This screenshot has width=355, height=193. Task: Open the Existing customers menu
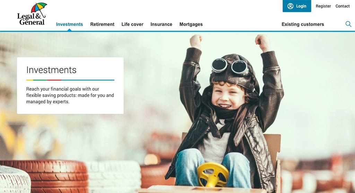coord(303,24)
